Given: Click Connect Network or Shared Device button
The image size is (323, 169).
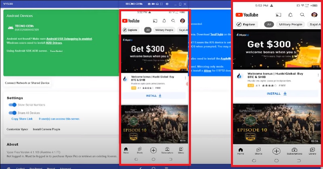Looking at the screenshot, I should point(27,83).
